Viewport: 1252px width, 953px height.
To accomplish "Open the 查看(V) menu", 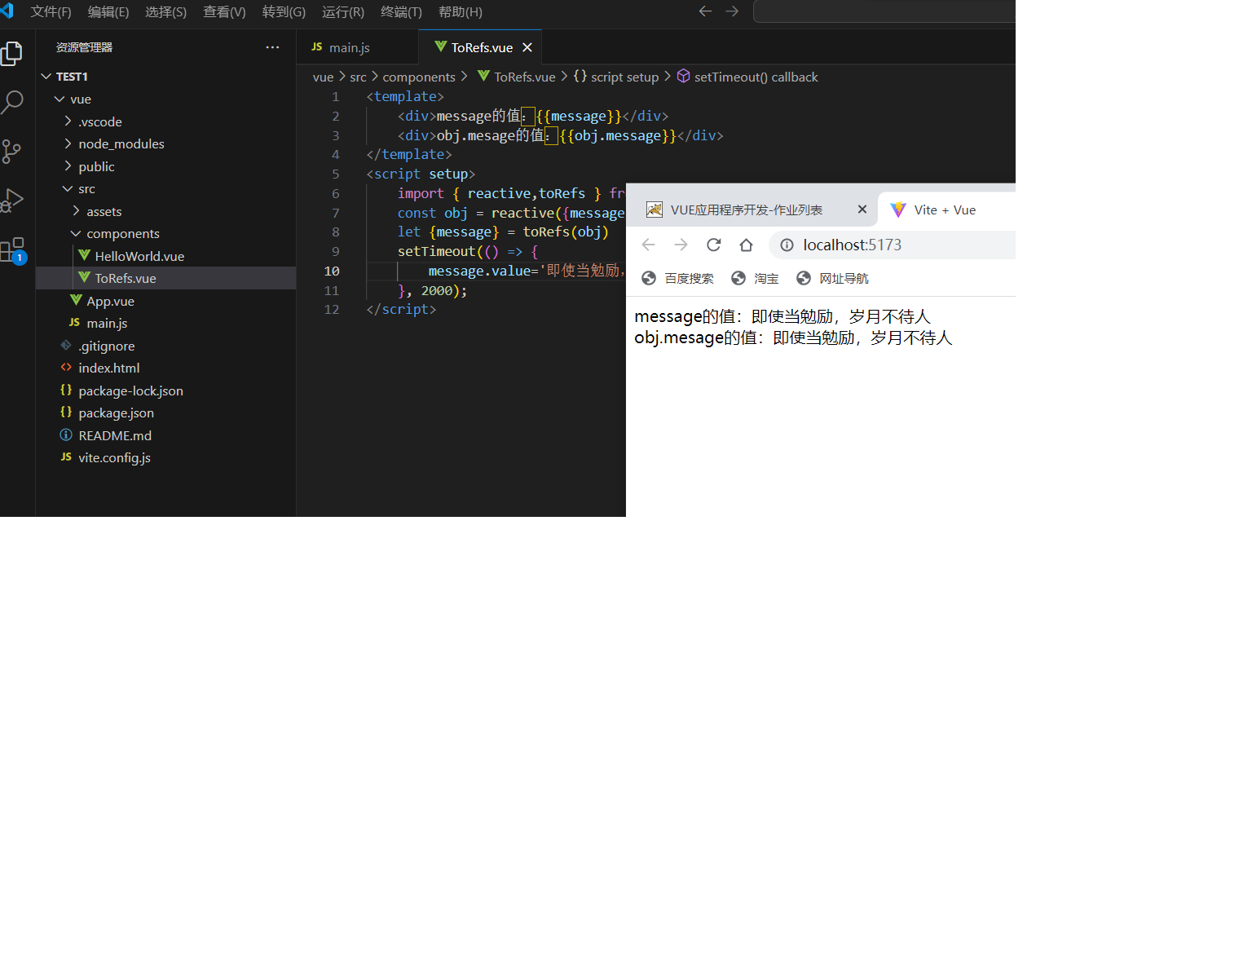I will click(224, 11).
